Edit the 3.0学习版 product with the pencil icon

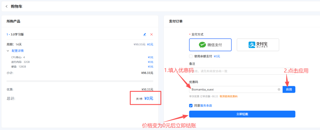(145, 34)
